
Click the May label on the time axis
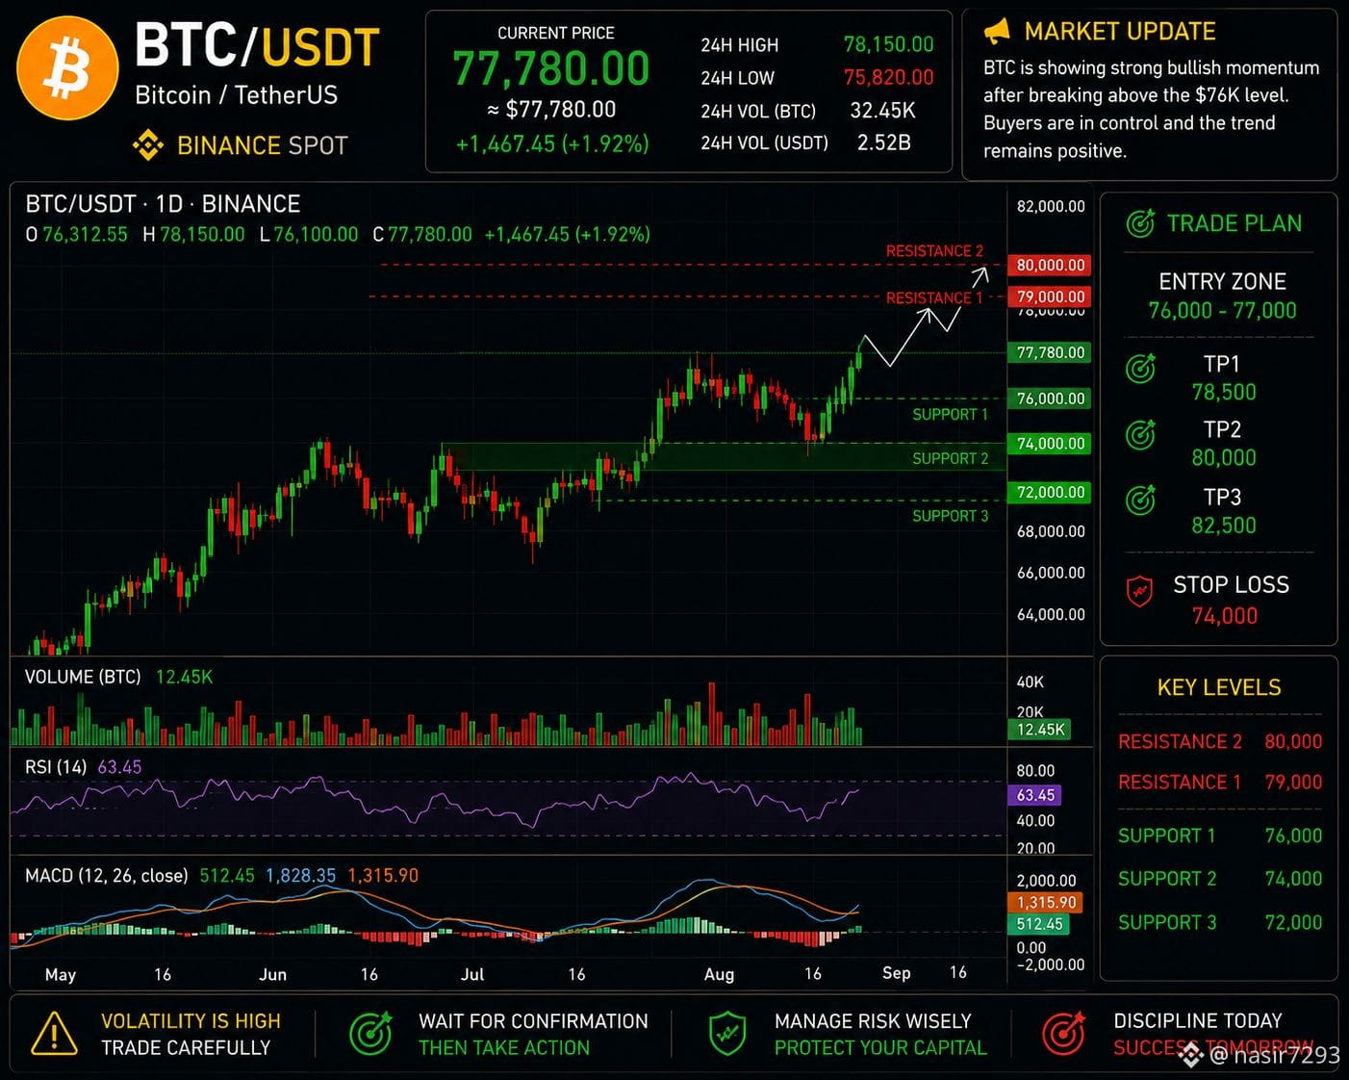click(x=61, y=974)
